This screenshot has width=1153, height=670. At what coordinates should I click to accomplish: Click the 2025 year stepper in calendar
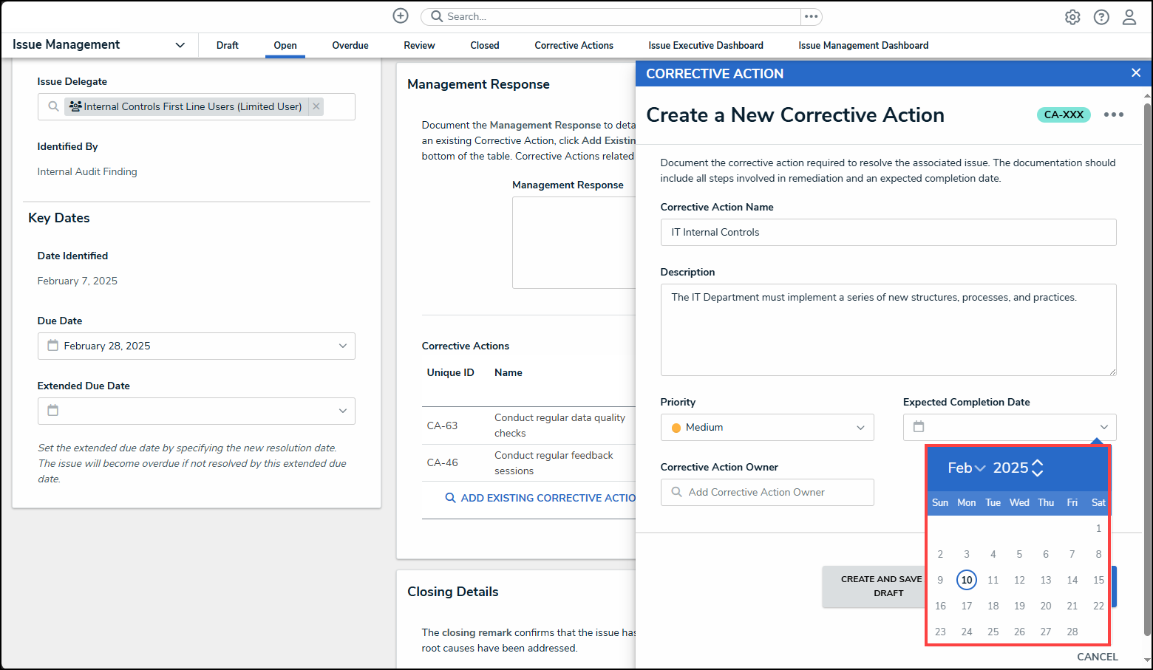(1037, 468)
